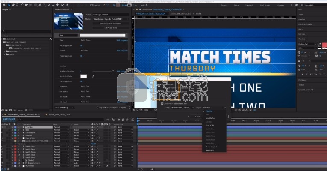Collapse the Adobe_LWR_UPPER_3RD layer twirl
This screenshot has width=327, height=171.
click(13, 141)
